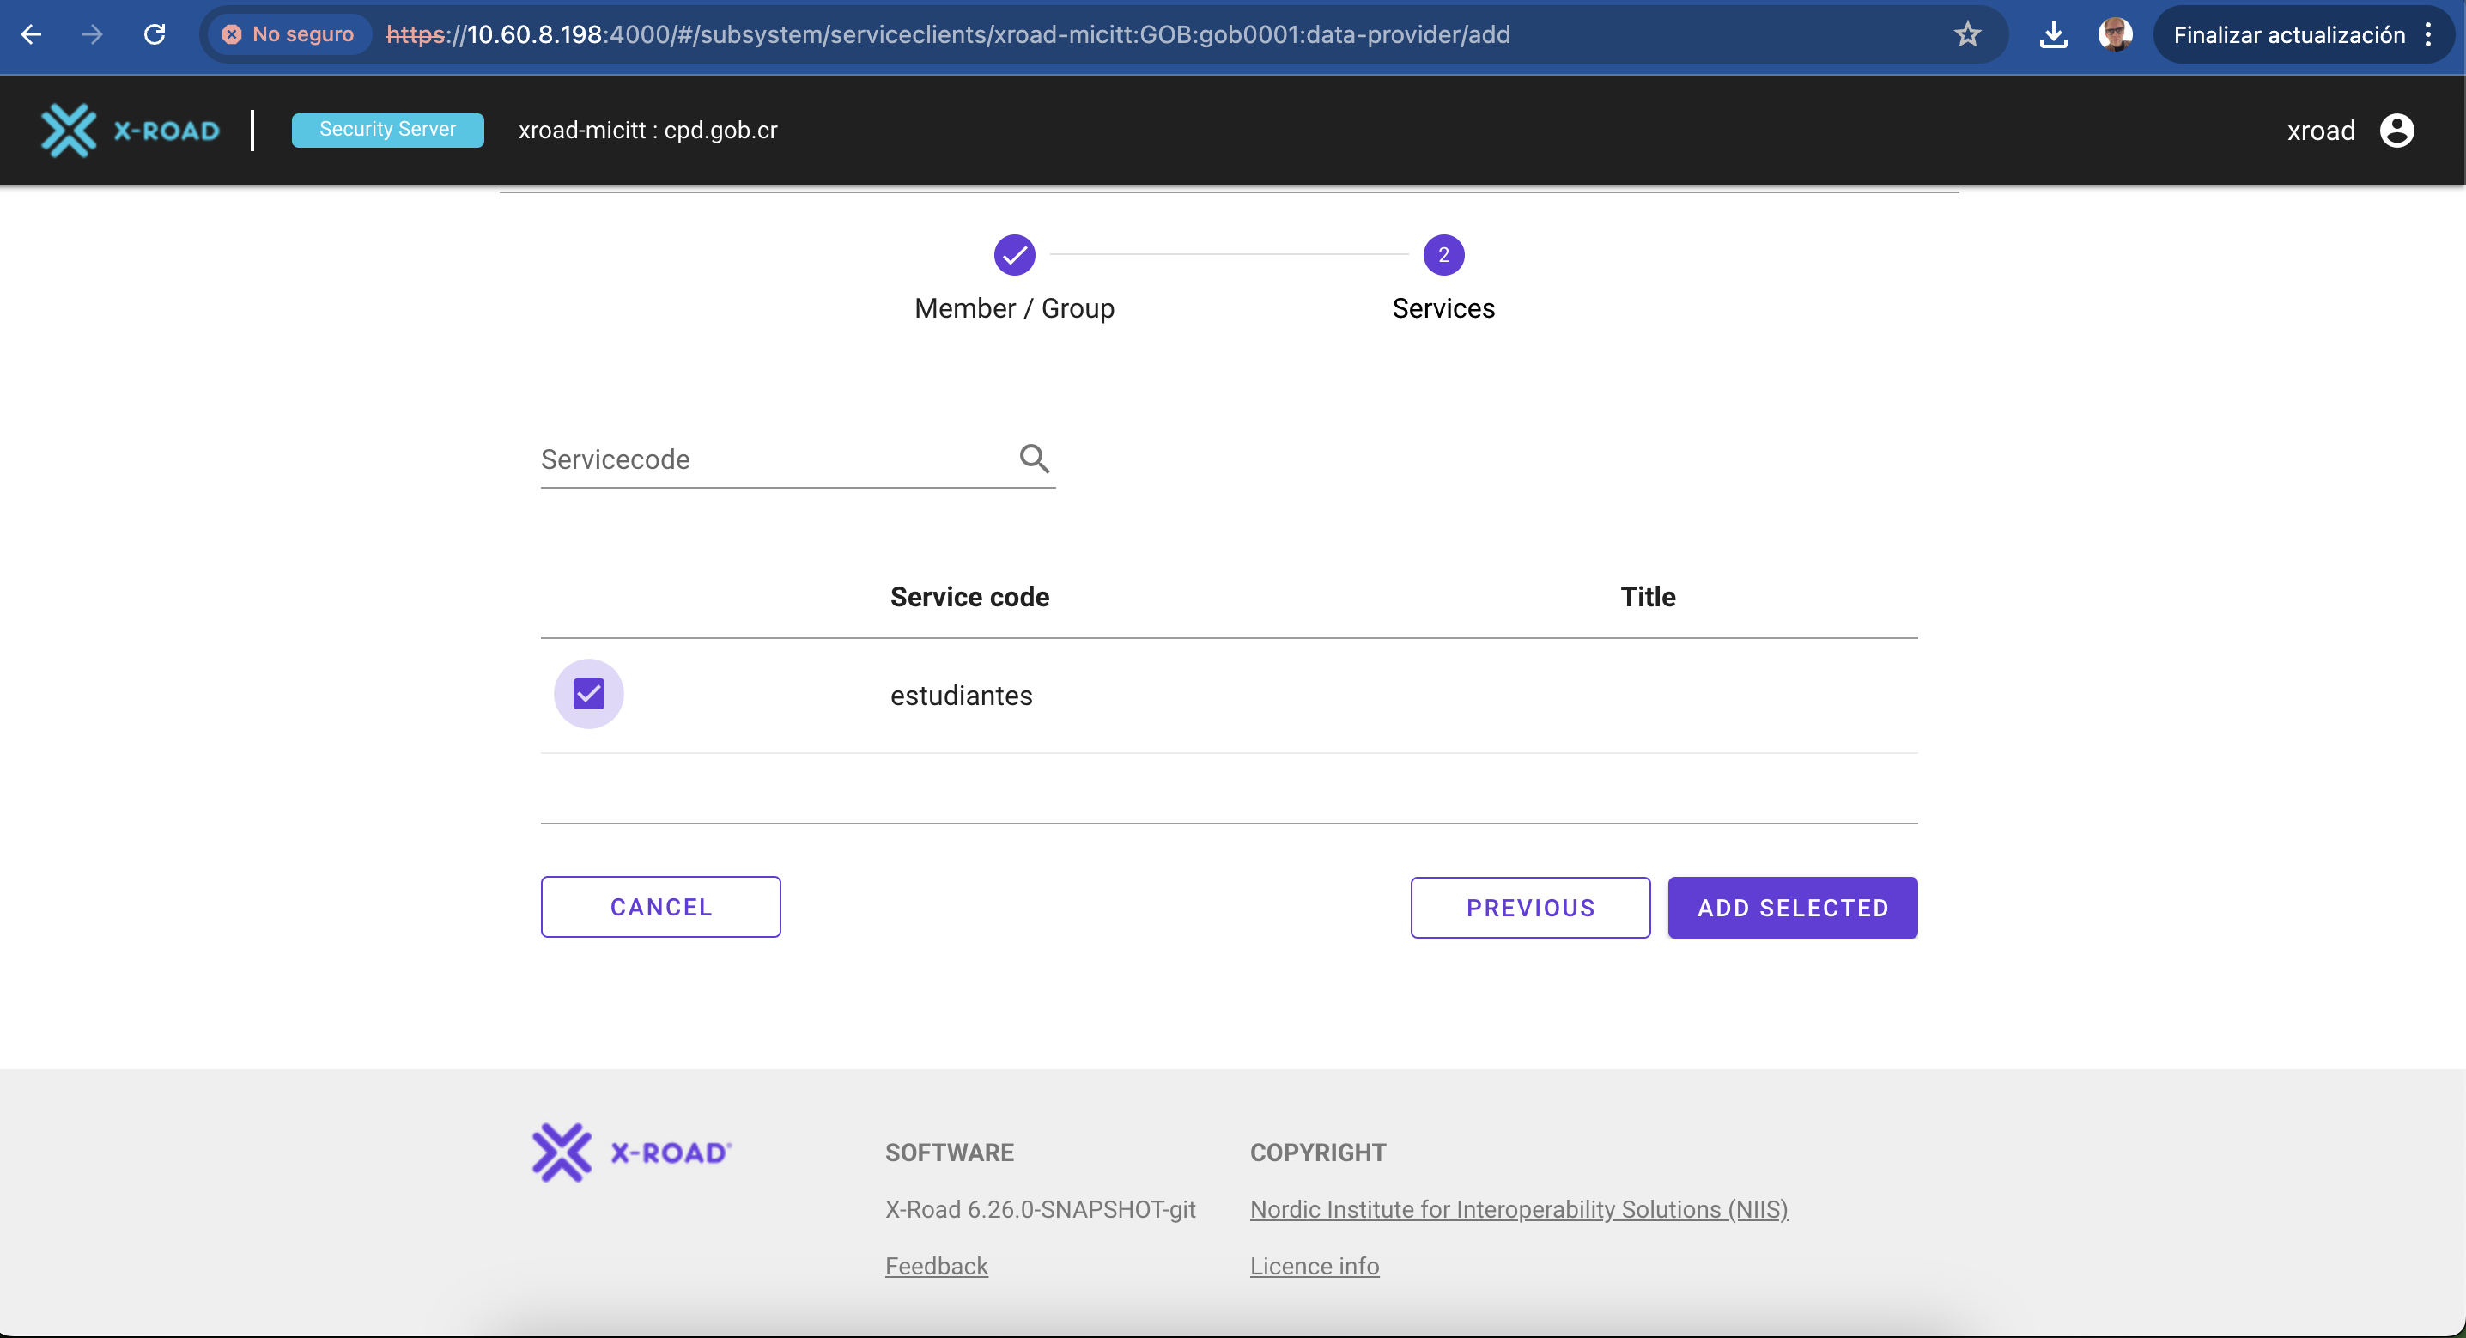Viewport: 2466px width, 1338px height.
Task: Click the 'estudiantes' service code row
Action: tap(1230, 696)
